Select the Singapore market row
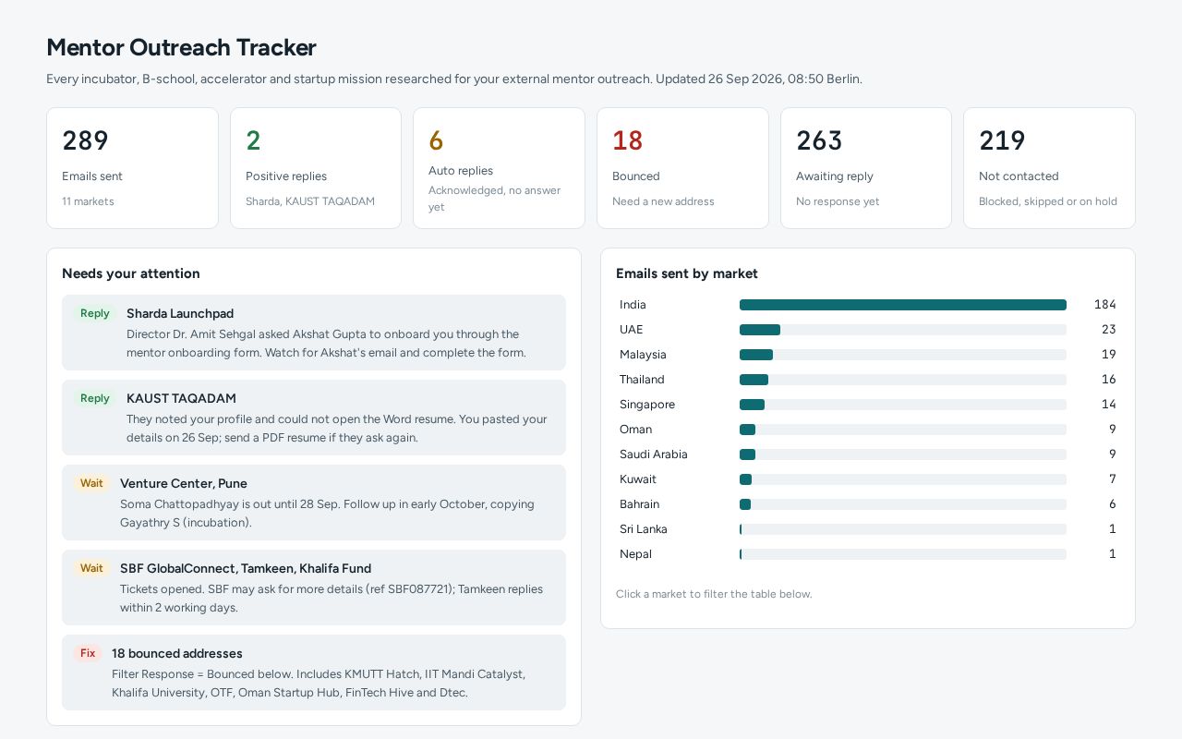 (868, 405)
